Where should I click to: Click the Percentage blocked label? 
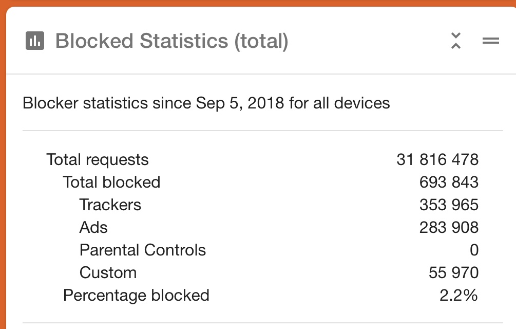coord(136,296)
